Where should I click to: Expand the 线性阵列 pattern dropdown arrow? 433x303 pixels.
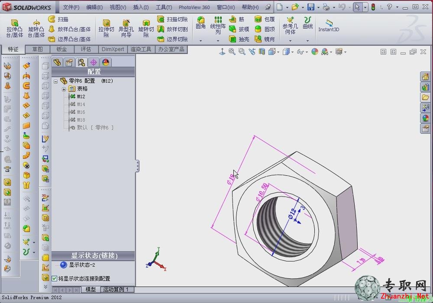[218, 41]
